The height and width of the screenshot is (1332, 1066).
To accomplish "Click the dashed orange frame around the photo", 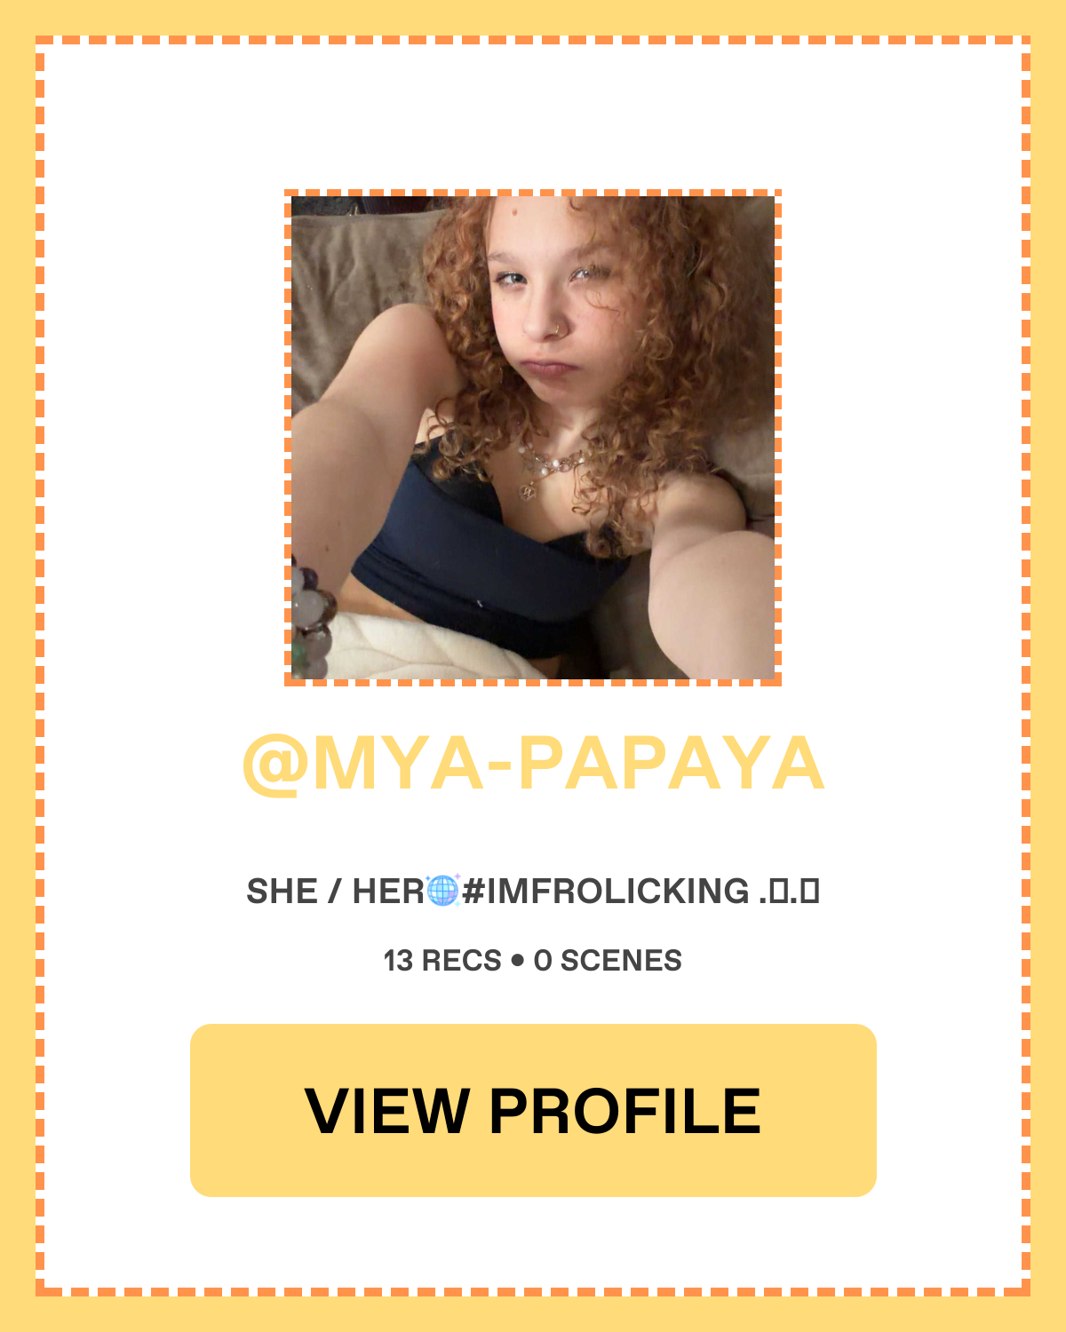I will pos(533,193).
